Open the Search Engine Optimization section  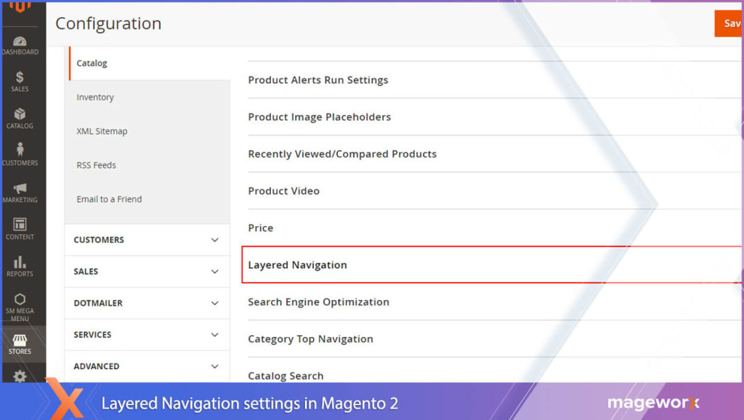319,302
